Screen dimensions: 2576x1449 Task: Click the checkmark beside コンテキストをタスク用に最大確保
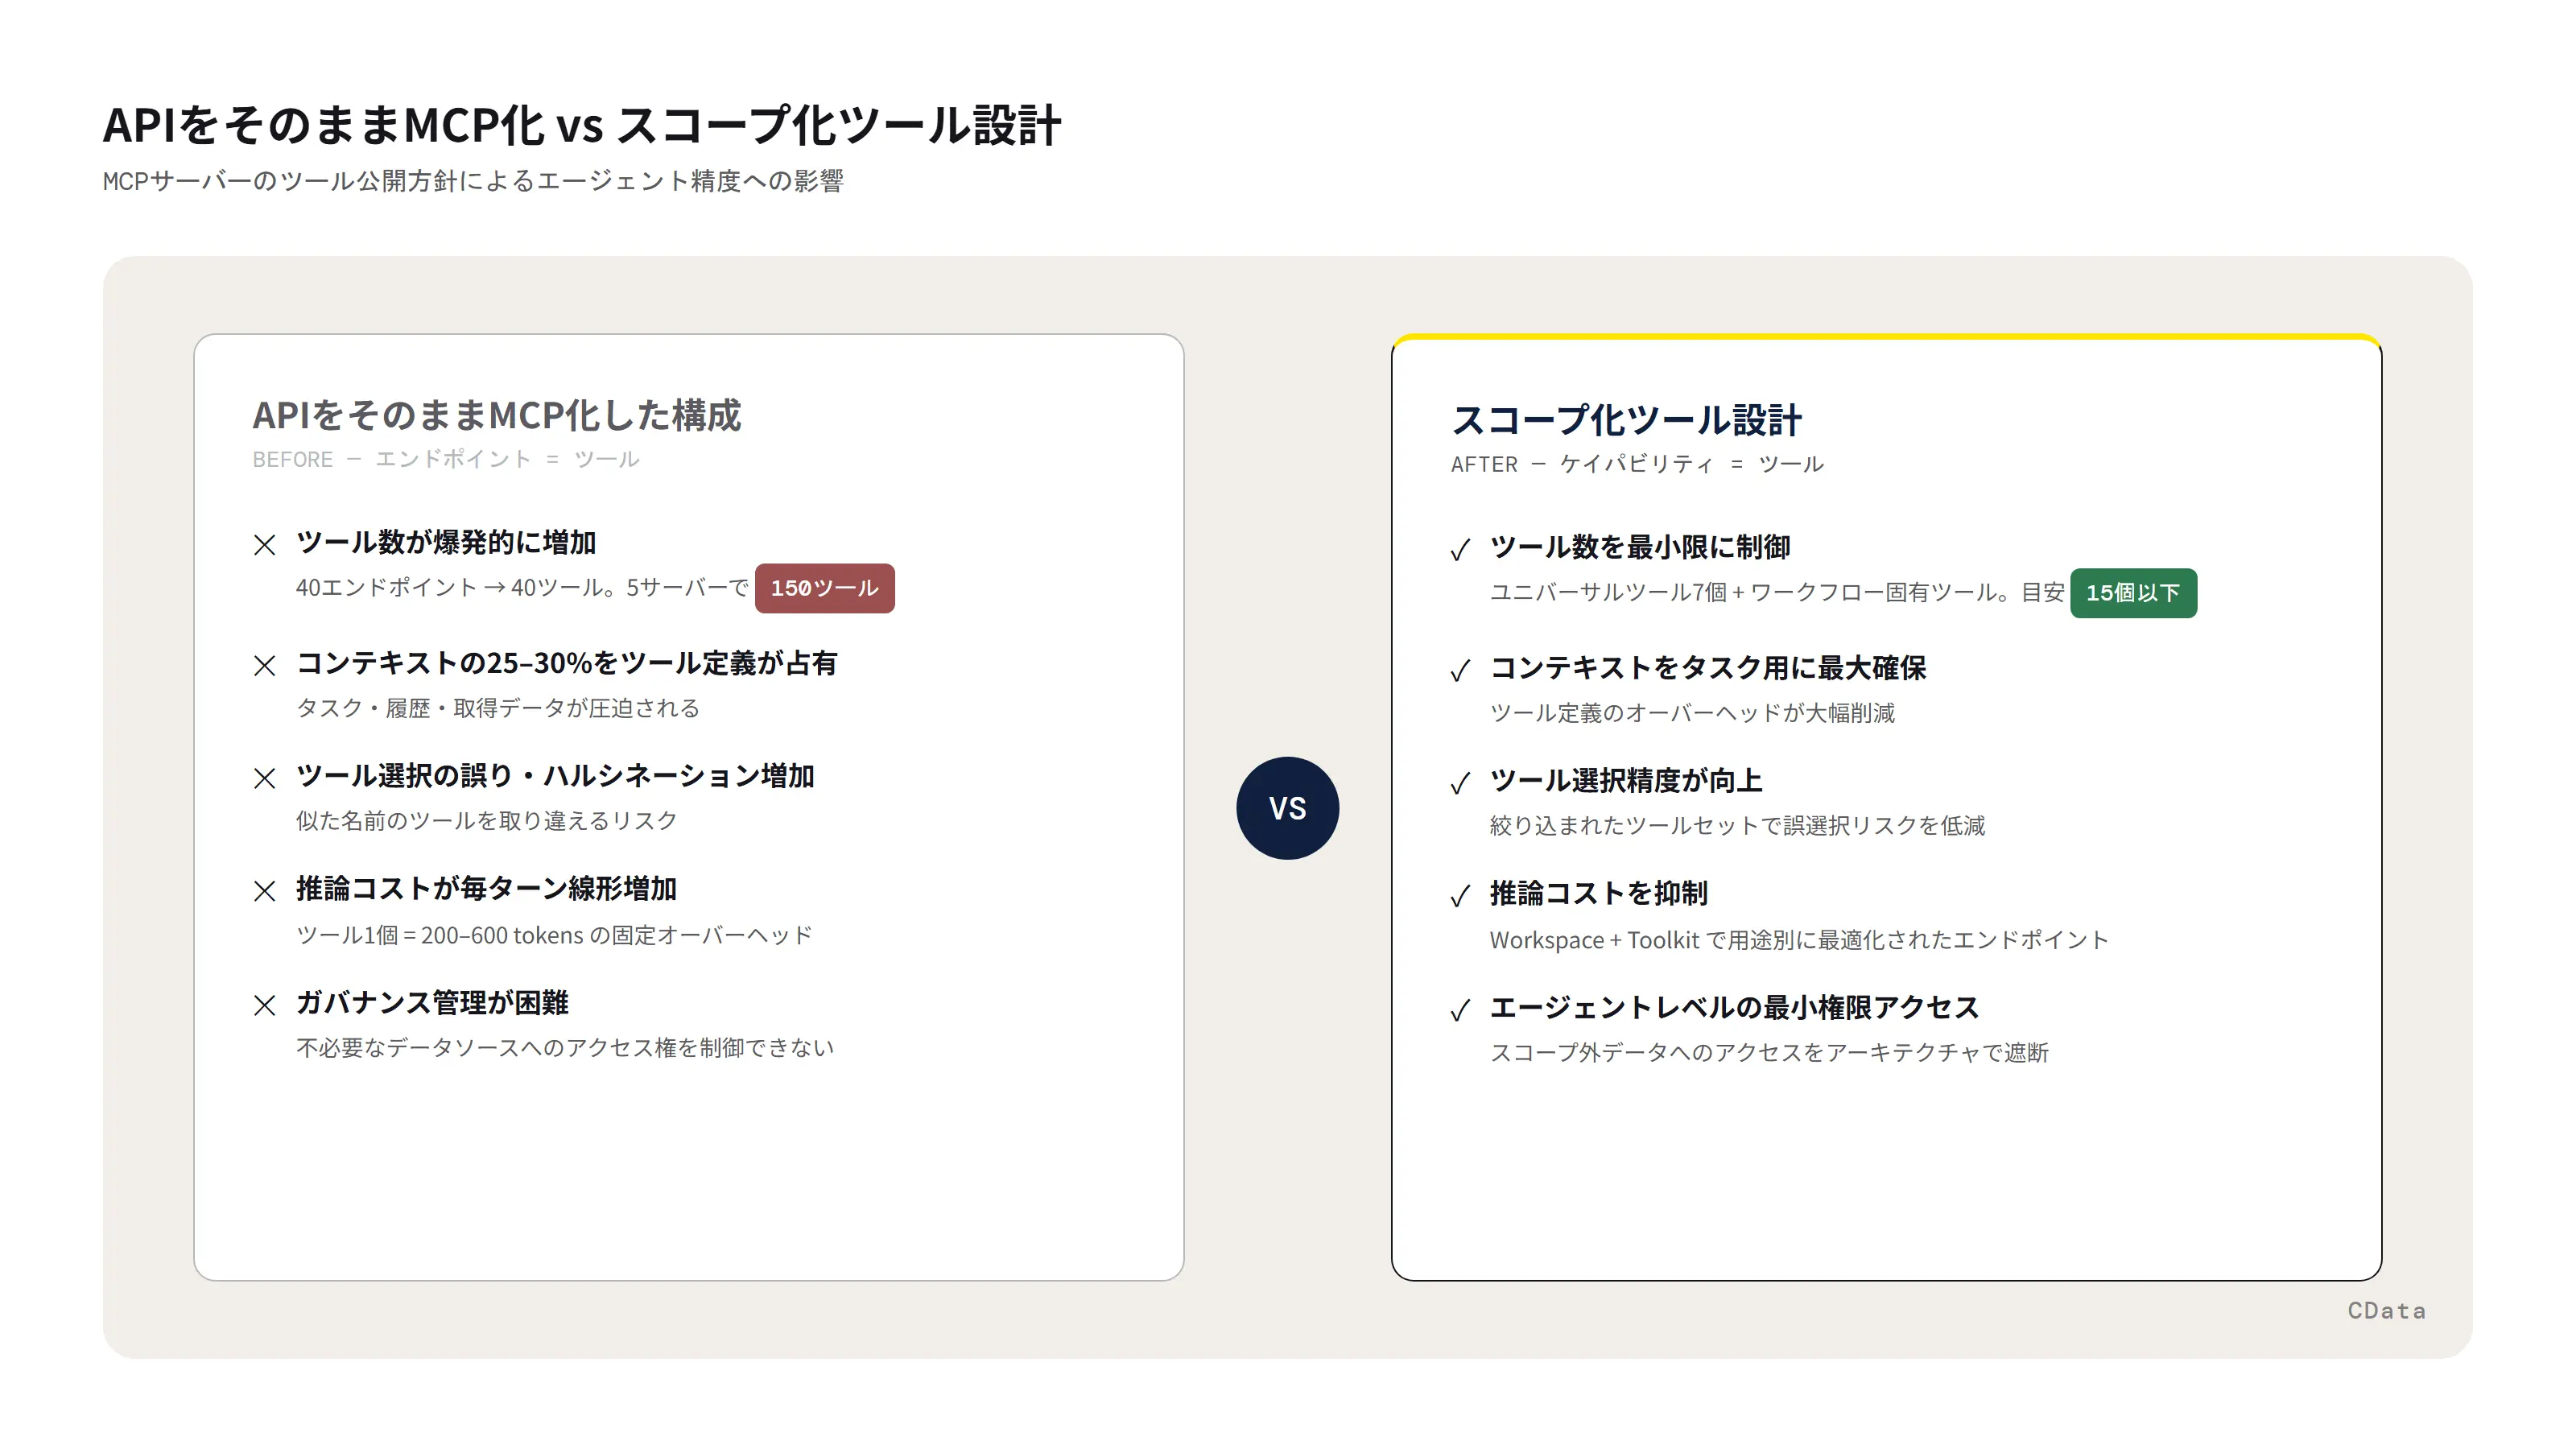click(1460, 670)
